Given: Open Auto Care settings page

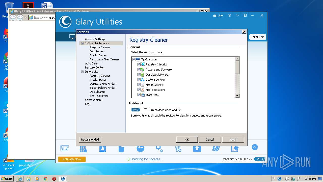Looking at the screenshot, I should coord(91,63).
